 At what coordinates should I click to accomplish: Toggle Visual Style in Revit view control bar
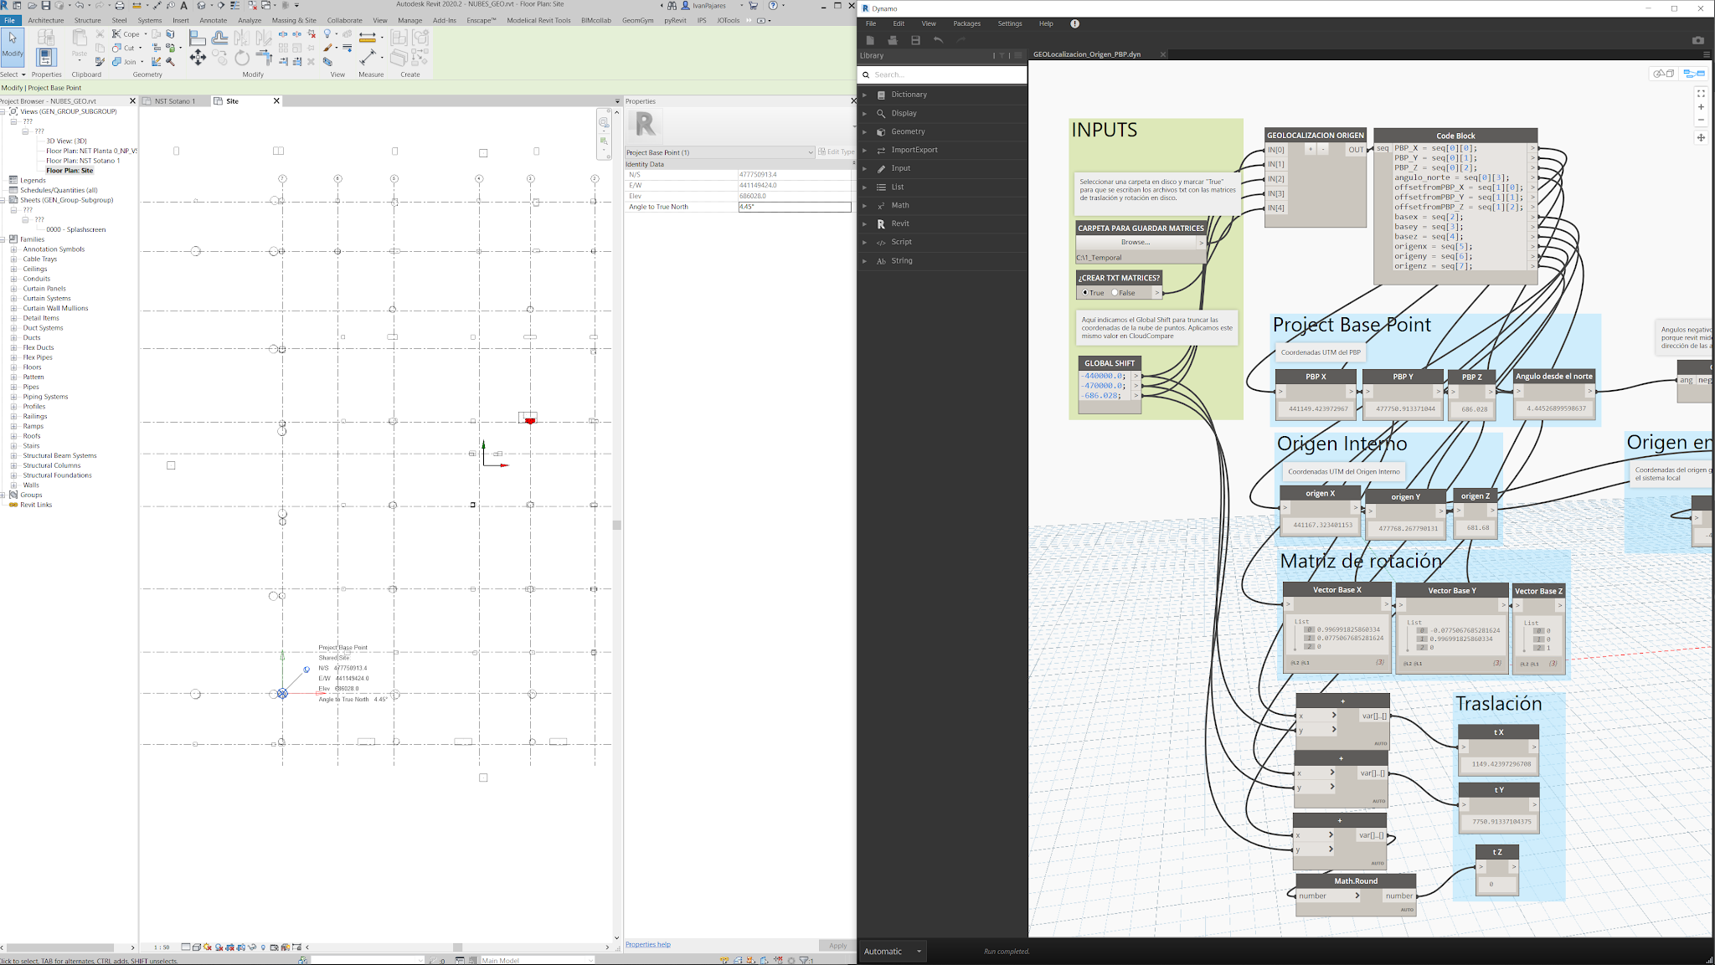pos(196,947)
